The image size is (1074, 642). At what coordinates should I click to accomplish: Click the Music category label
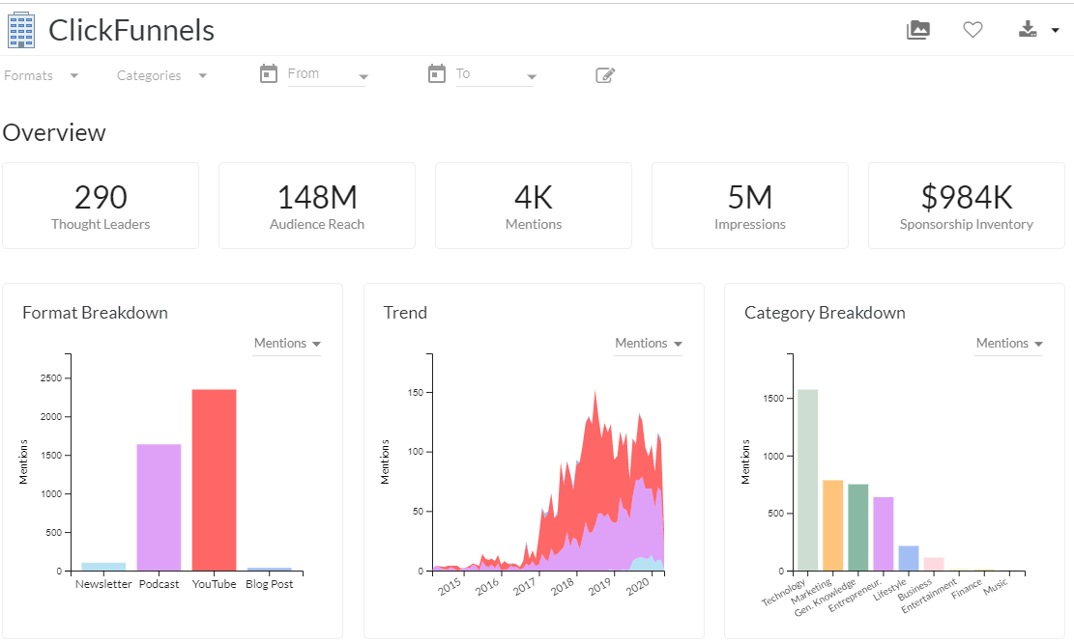996,586
